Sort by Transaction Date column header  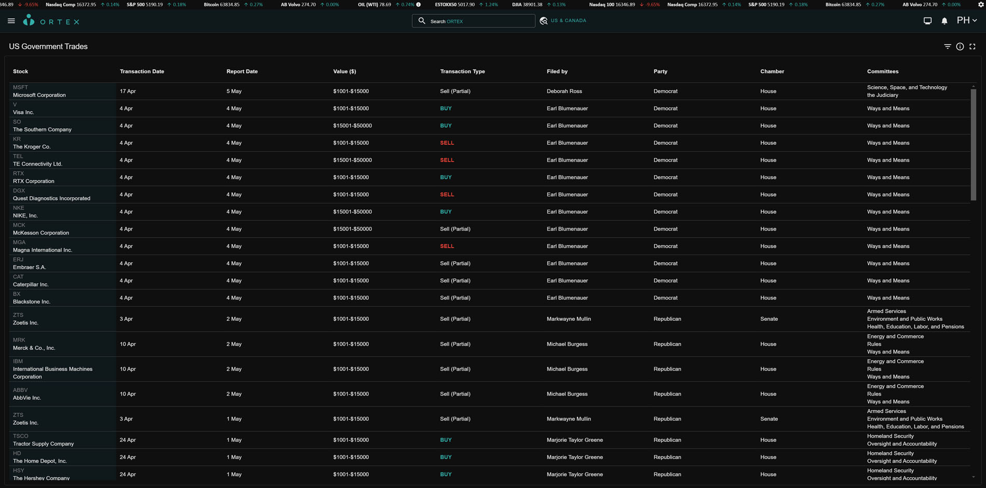pos(142,72)
